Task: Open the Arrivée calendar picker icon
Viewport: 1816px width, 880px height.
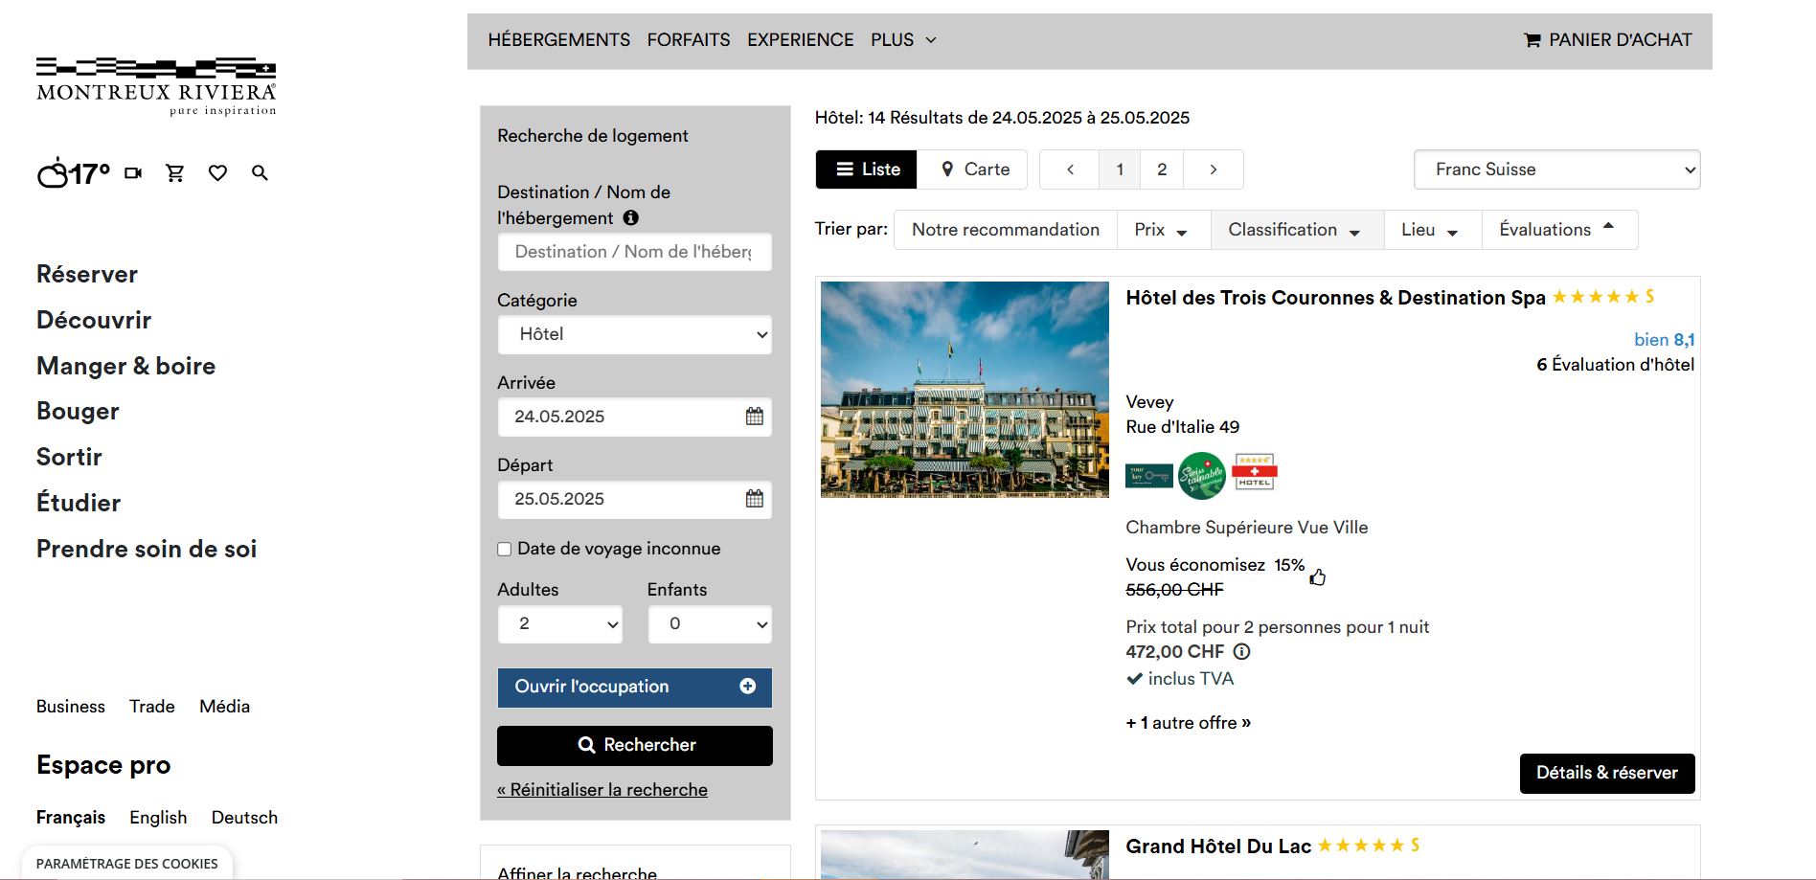Action: [x=755, y=417]
